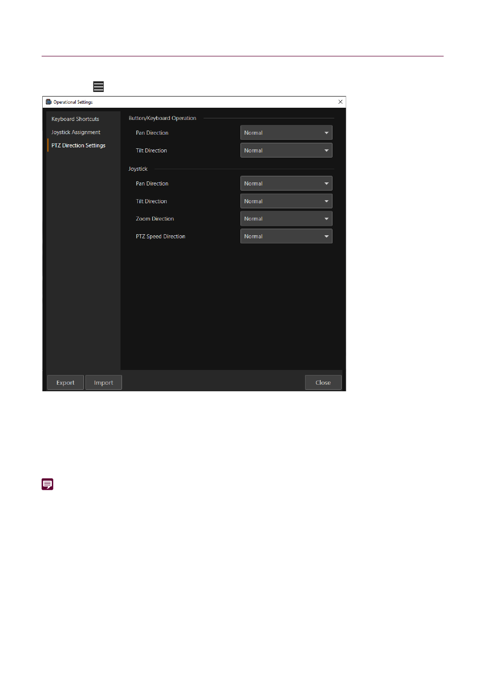
Task: Expand the PTZ Speed Direction dropdown
Action: coord(286,236)
